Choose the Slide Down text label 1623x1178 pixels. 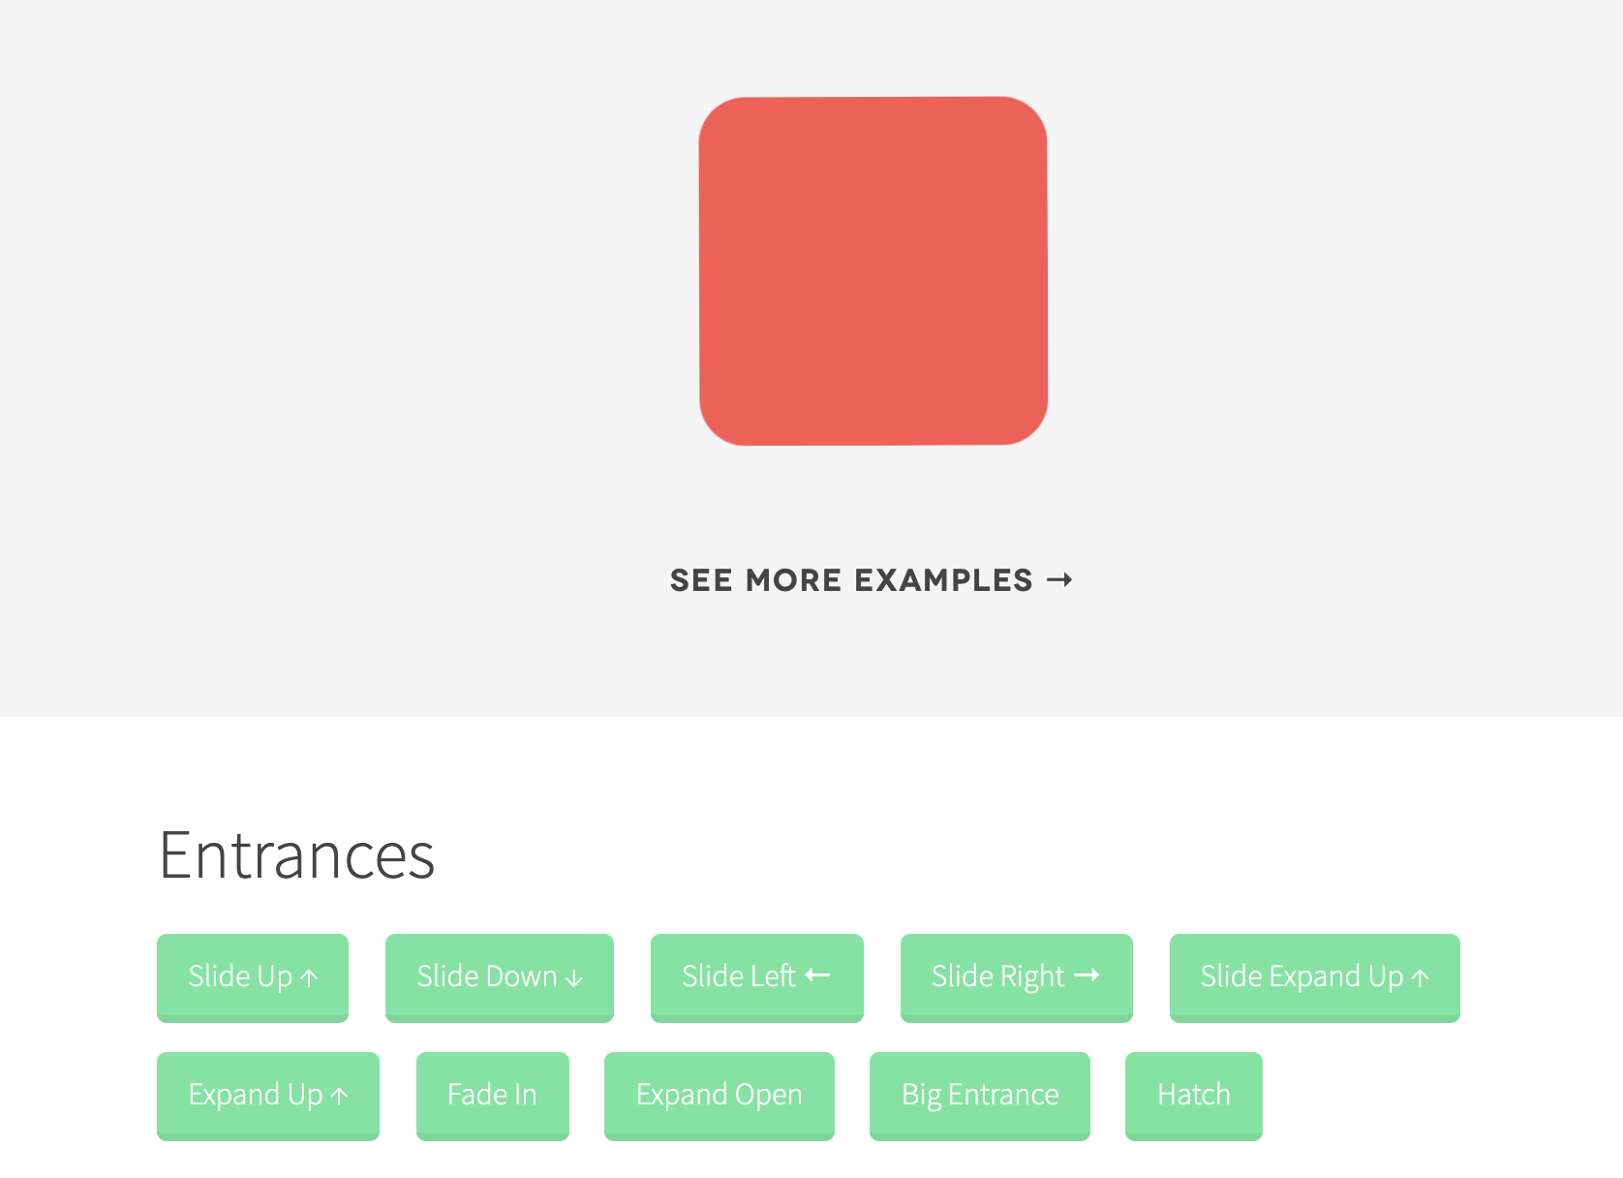[x=487, y=976]
